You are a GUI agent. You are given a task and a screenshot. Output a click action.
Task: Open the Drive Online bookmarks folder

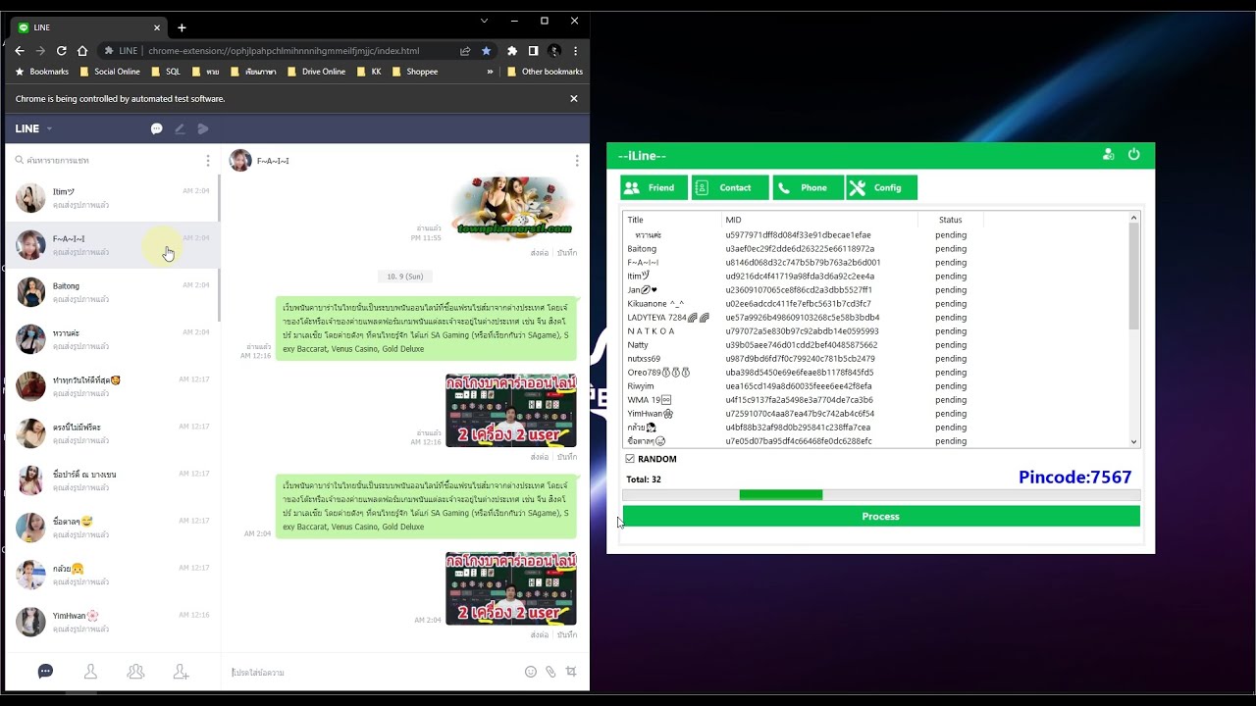tap(316, 72)
